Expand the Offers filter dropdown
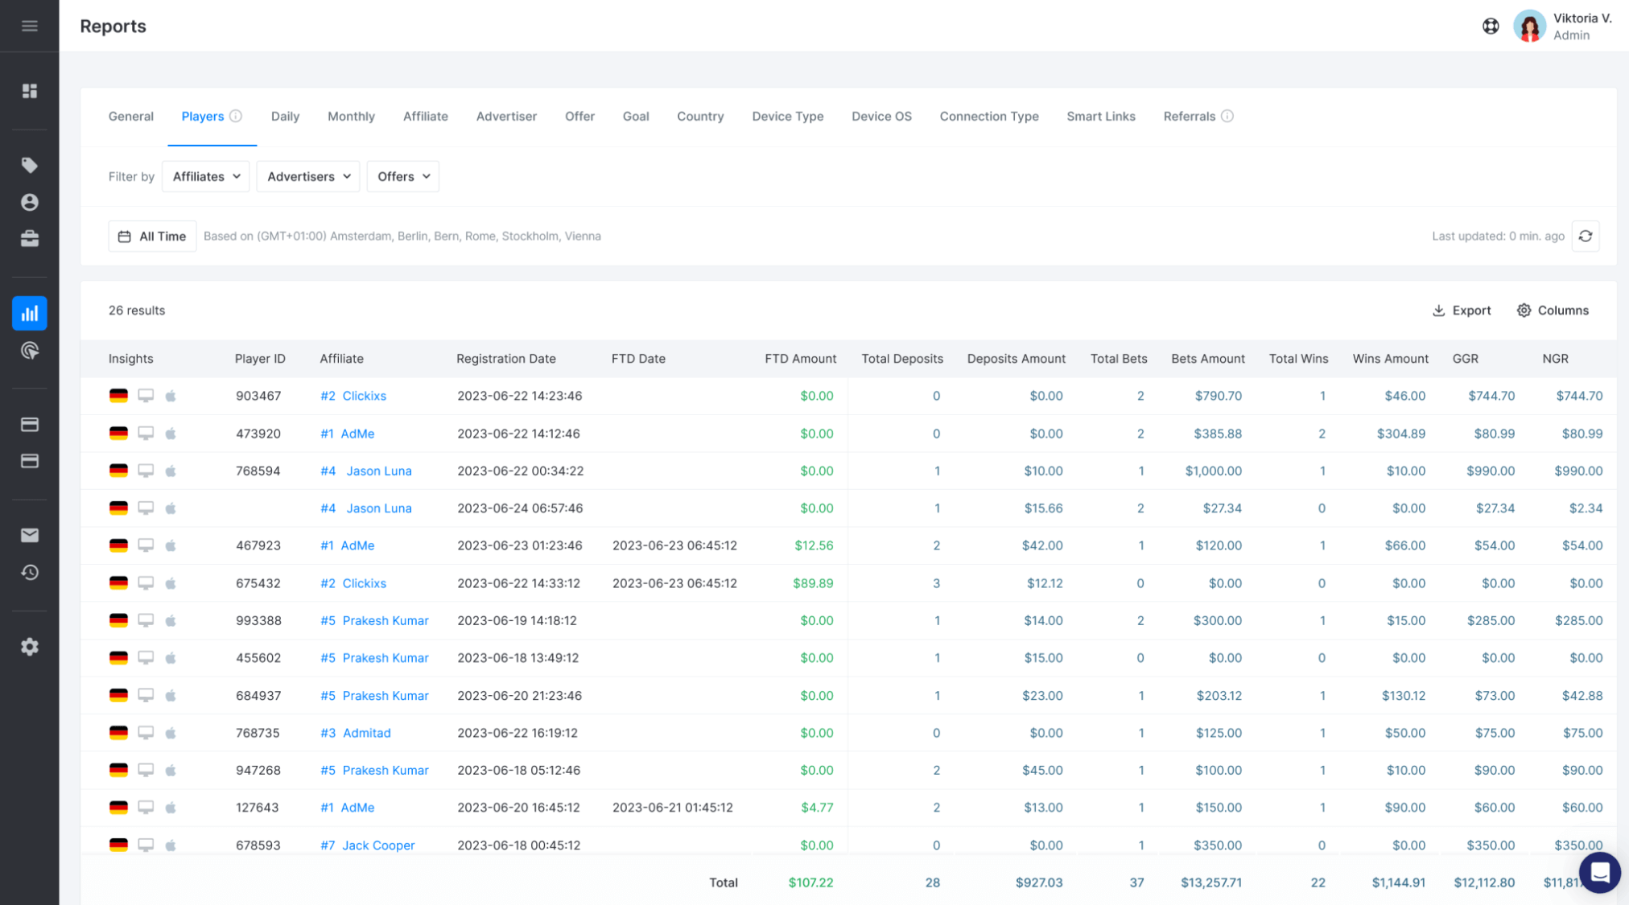Screen dimensions: 1629x905 click(402, 176)
